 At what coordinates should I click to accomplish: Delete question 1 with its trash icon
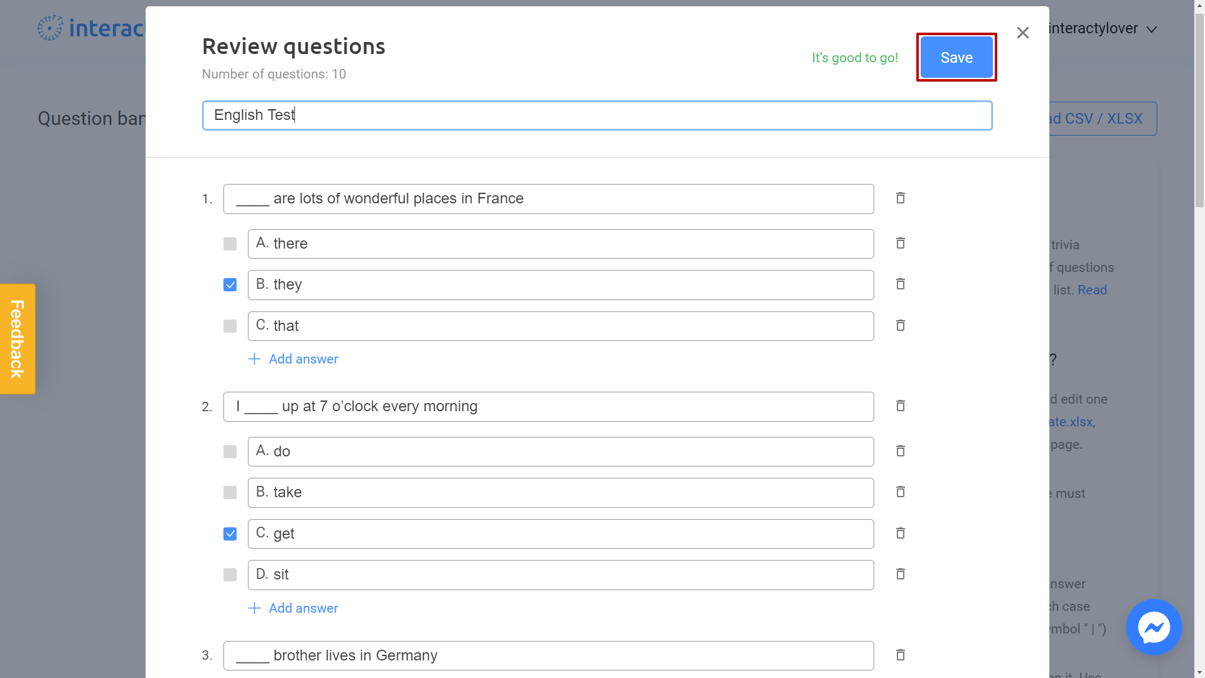coord(900,198)
